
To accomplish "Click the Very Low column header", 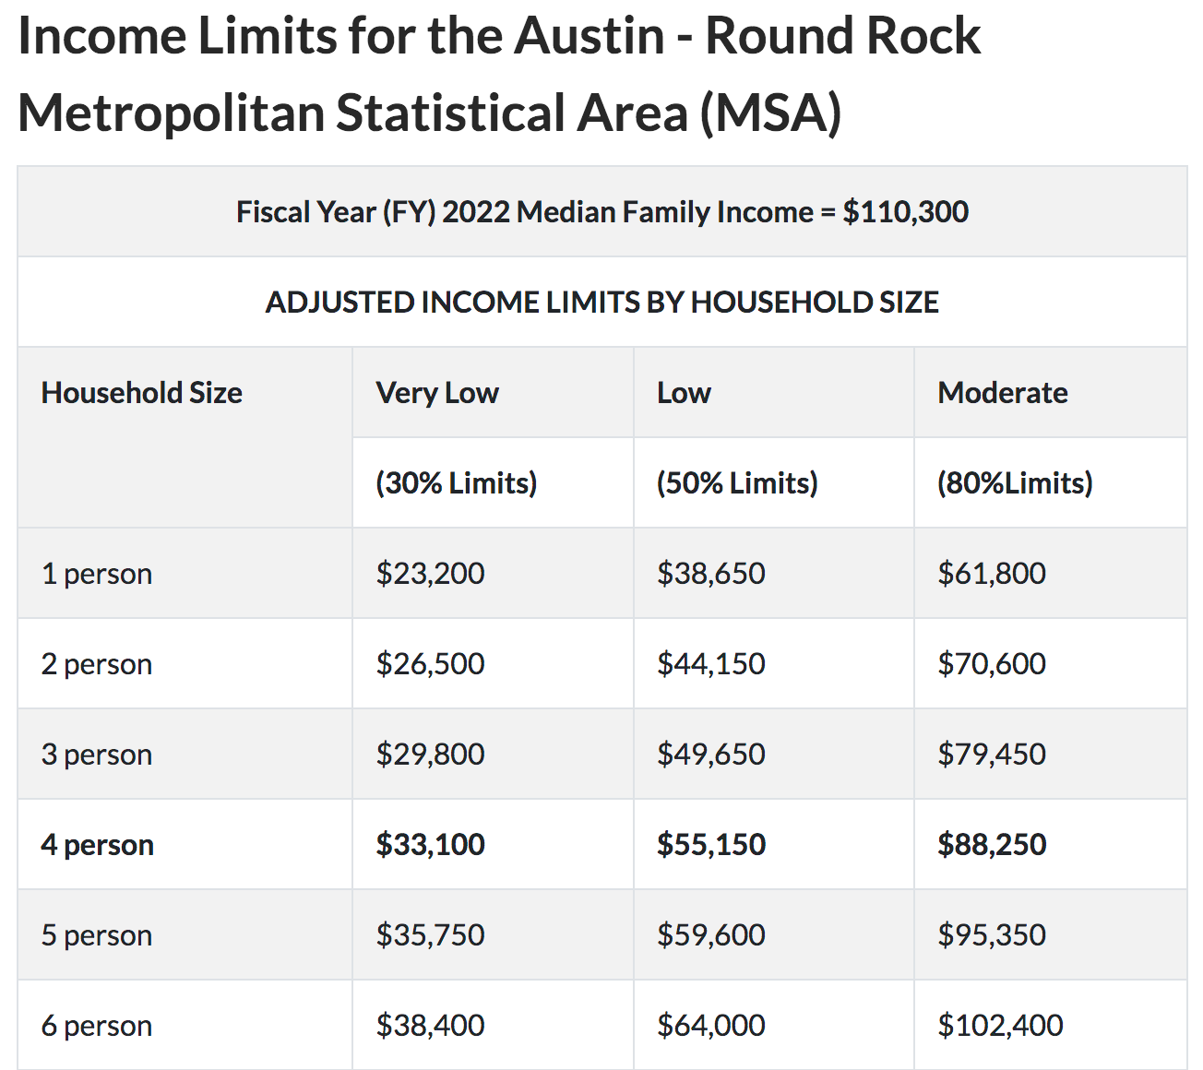I will [x=493, y=392].
